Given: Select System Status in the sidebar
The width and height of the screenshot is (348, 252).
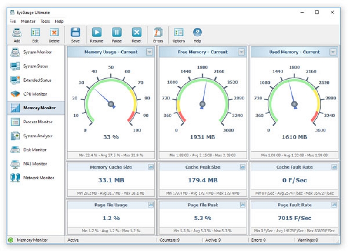Looking at the screenshot, I should coord(36,66).
